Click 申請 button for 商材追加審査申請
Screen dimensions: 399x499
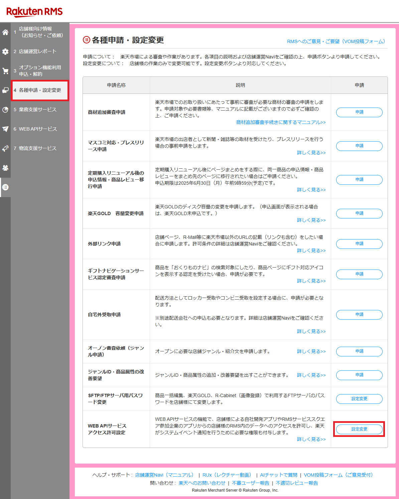359,112
